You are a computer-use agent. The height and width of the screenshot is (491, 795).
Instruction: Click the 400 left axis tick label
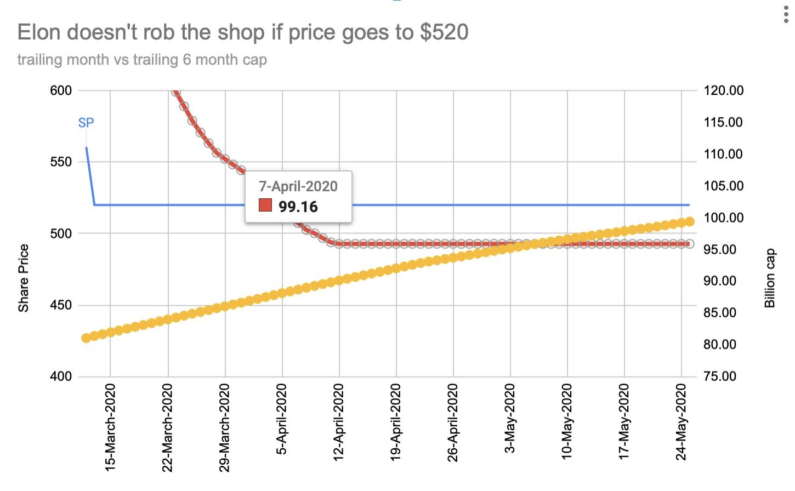(61, 376)
